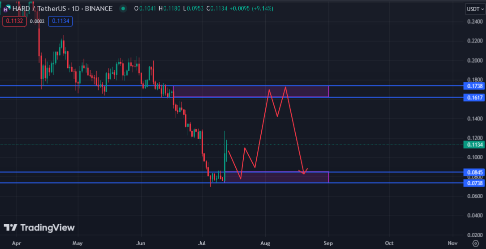Click the Aug label on time axis
This screenshot has height=249, width=486.
[x=265, y=243]
